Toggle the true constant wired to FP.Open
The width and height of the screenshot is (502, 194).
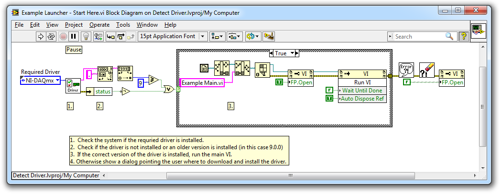pyautogui.click(x=279, y=82)
